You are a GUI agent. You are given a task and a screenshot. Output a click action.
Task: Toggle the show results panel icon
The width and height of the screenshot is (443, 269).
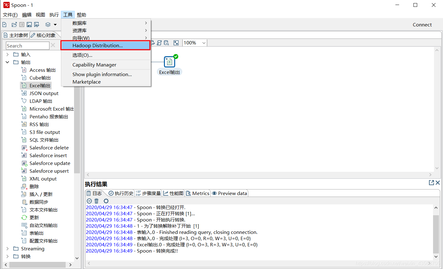176,43
